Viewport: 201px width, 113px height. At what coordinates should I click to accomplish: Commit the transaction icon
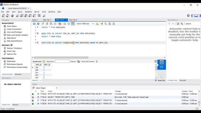click(x=65, y=24)
